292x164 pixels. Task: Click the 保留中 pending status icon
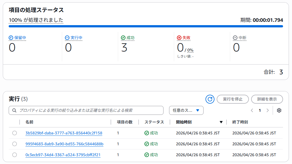click(x=11, y=38)
